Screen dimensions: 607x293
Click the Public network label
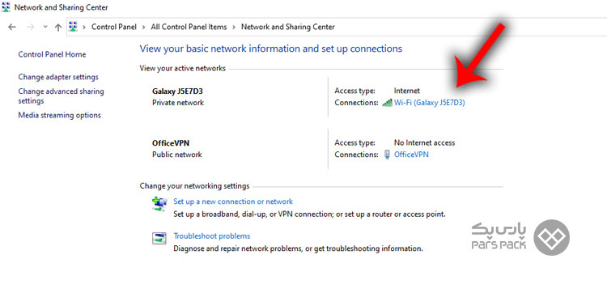tap(177, 155)
